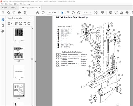Select the Hand pan tool
The height and width of the screenshot is (106, 133).
[x=68, y=13]
